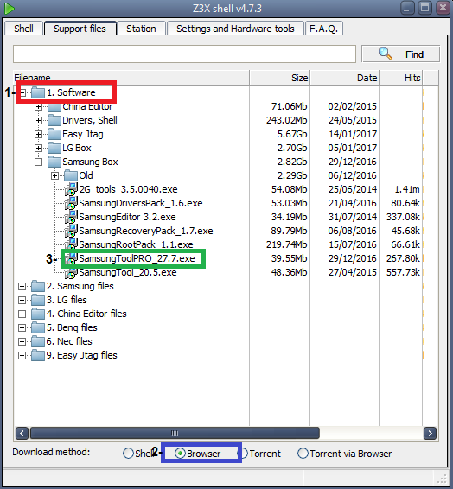The width and height of the screenshot is (453, 489).
Task: Click the search text field
Action: (184, 54)
